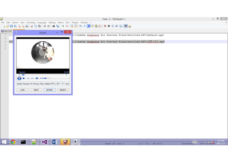Open the Replace dialog toolbar icon
Viewport: 228px width, 162px height.
click(x=58, y=26)
